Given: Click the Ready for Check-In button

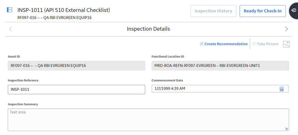Looking at the screenshot, I should (x=262, y=11).
